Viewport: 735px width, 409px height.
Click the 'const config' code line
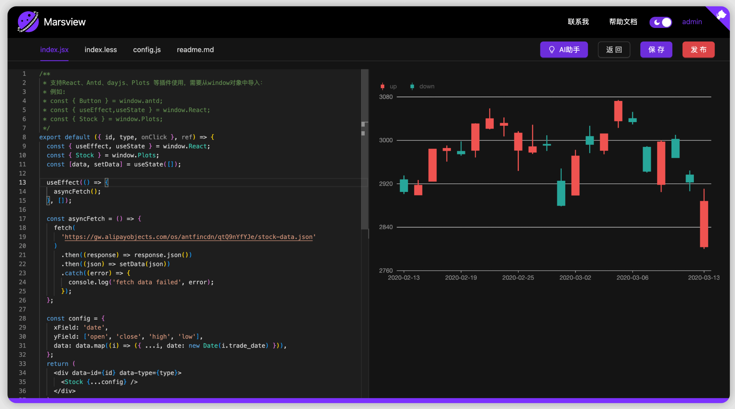click(x=75, y=318)
